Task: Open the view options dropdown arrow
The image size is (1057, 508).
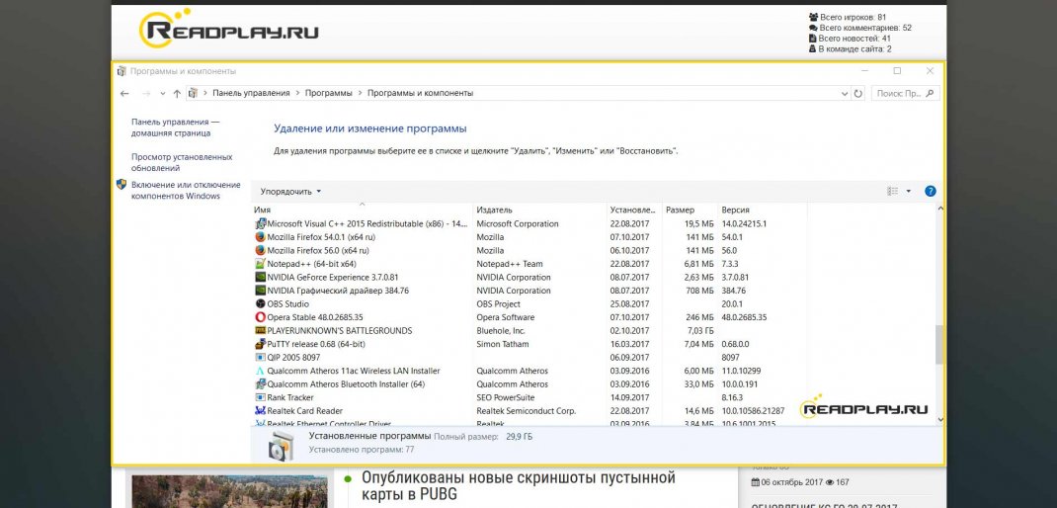Action: (x=908, y=192)
